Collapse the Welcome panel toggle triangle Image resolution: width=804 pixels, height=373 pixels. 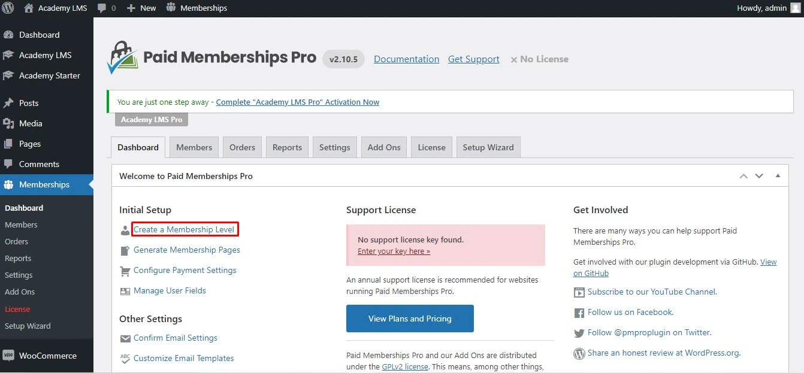(x=778, y=176)
